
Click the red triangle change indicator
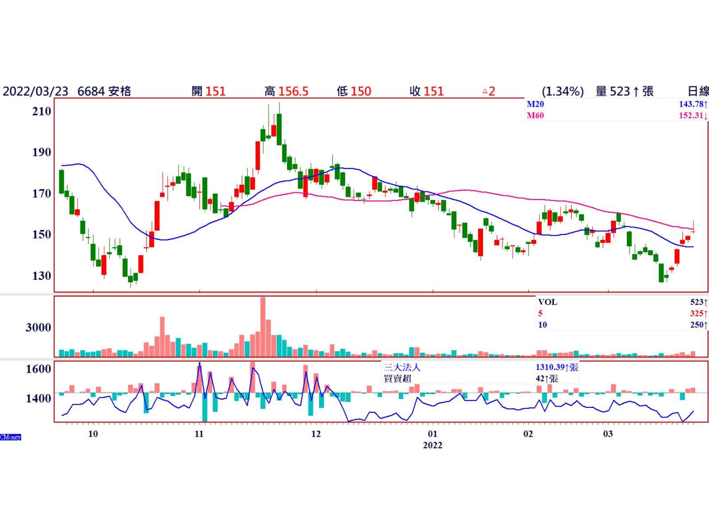pos(485,91)
